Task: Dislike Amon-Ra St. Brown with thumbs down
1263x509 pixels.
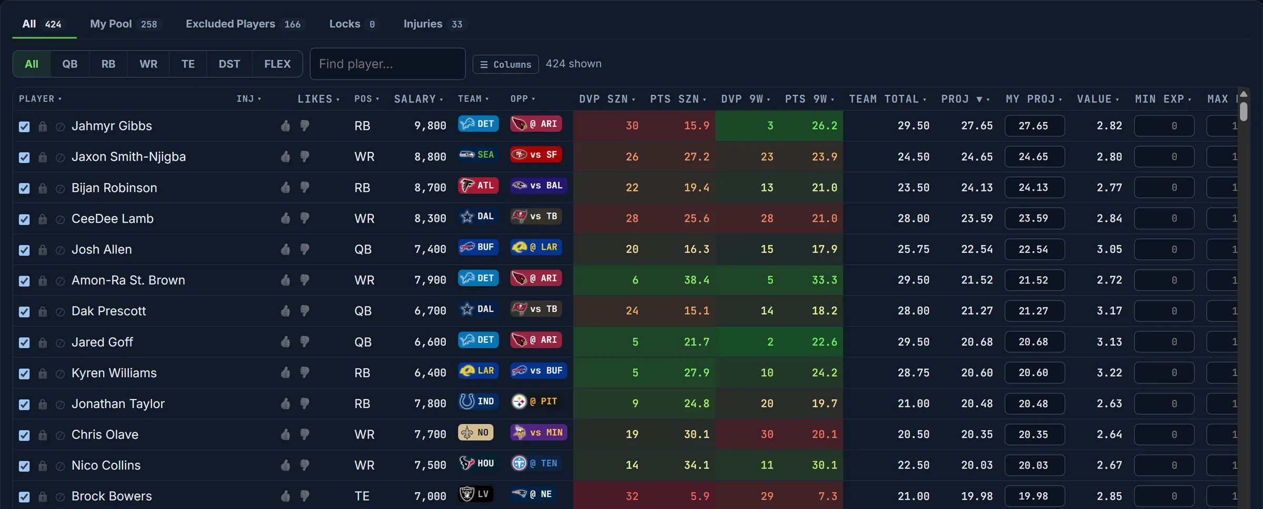Action: (x=304, y=280)
